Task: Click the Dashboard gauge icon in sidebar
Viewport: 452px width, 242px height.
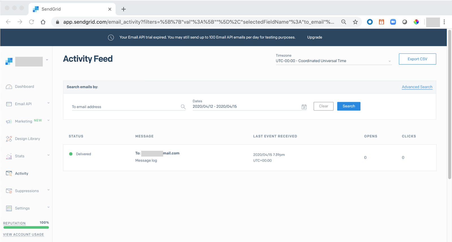Action: click(x=9, y=87)
